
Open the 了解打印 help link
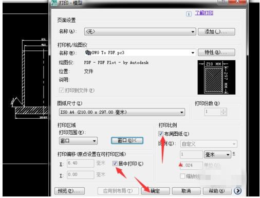tap(204, 13)
